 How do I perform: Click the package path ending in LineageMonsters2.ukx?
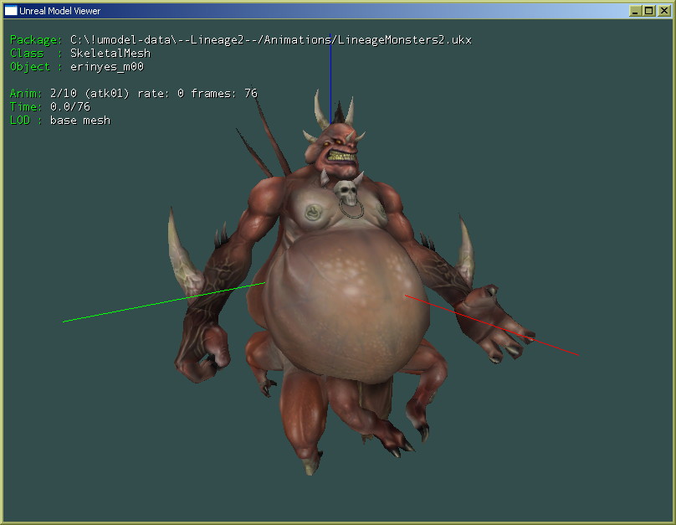pyautogui.click(x=271, y=40)
